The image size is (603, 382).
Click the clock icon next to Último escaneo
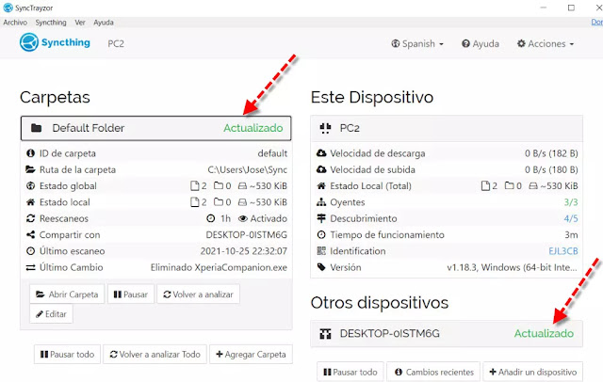pos(30,251)
